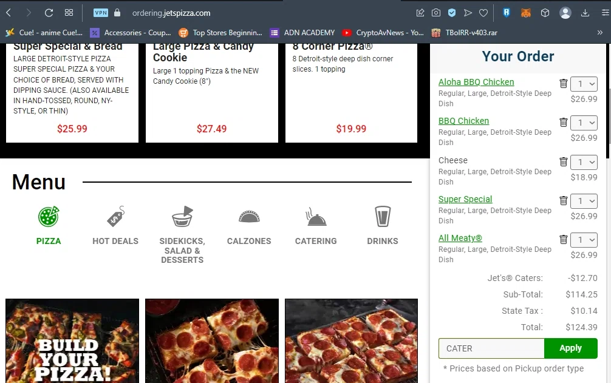Screen dimensions: 611x383
Task: Open CryptoAvNews YouTube bookmark
Action: [383, 33]
